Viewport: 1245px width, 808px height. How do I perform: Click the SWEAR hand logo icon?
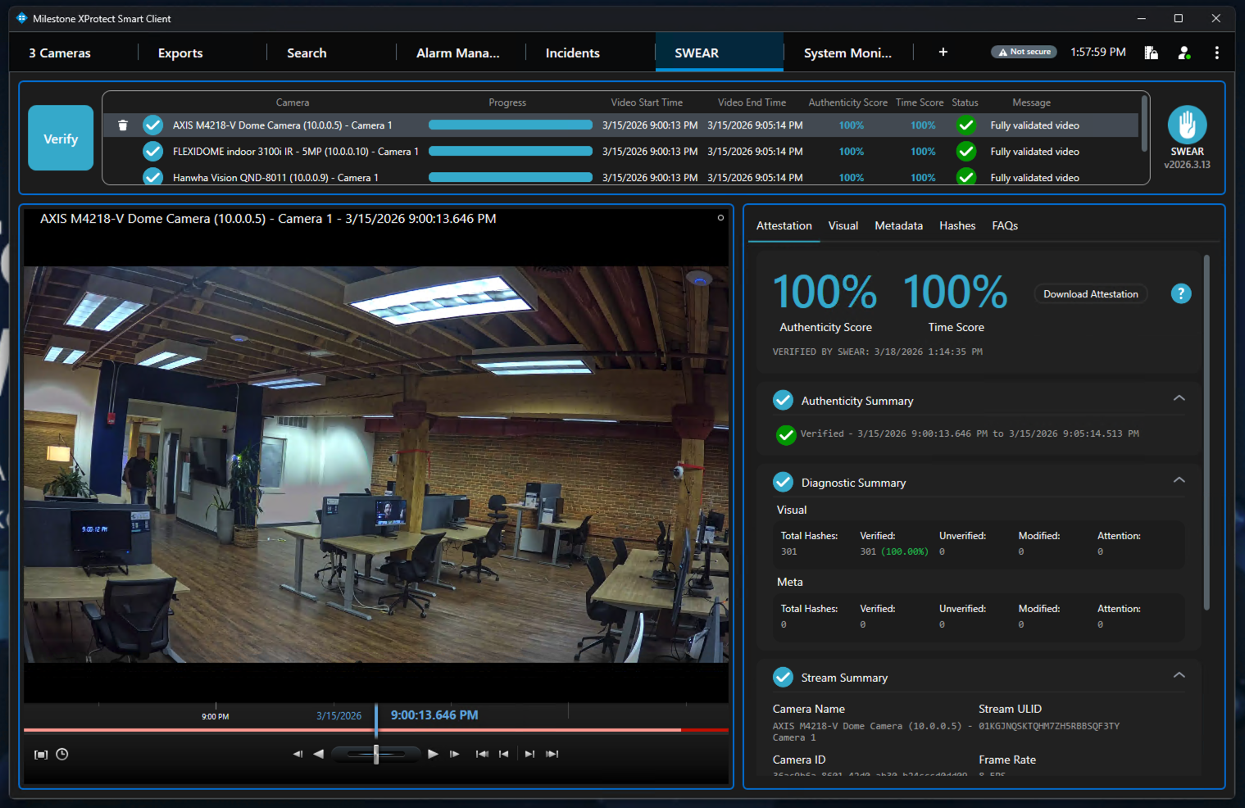[1187, 125]
